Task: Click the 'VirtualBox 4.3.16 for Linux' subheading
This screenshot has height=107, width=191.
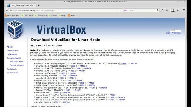Action: [46, 45]
